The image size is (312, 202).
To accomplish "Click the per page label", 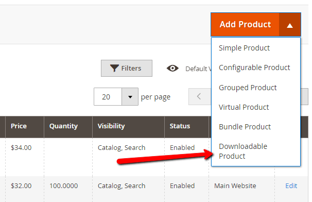I will pos(155,97).
